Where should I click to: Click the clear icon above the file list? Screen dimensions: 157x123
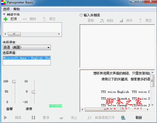point(44,19)
